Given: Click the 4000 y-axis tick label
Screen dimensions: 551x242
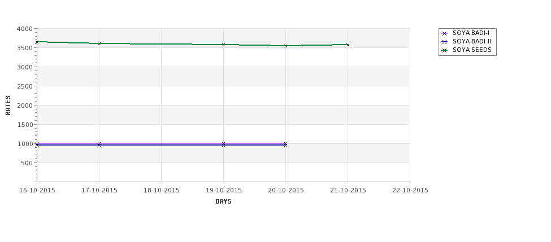Looking at the screenshot, I should click(25, 29).
